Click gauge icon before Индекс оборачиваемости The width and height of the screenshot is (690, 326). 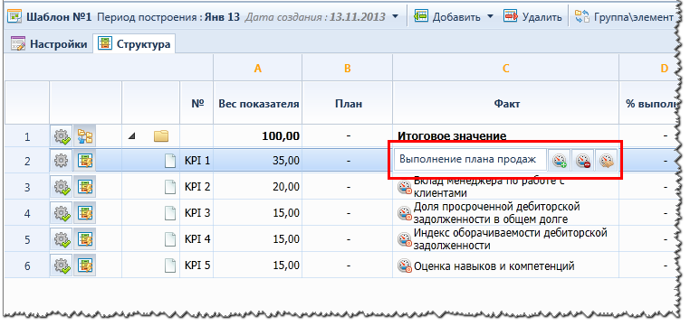[x=405, y=239]
